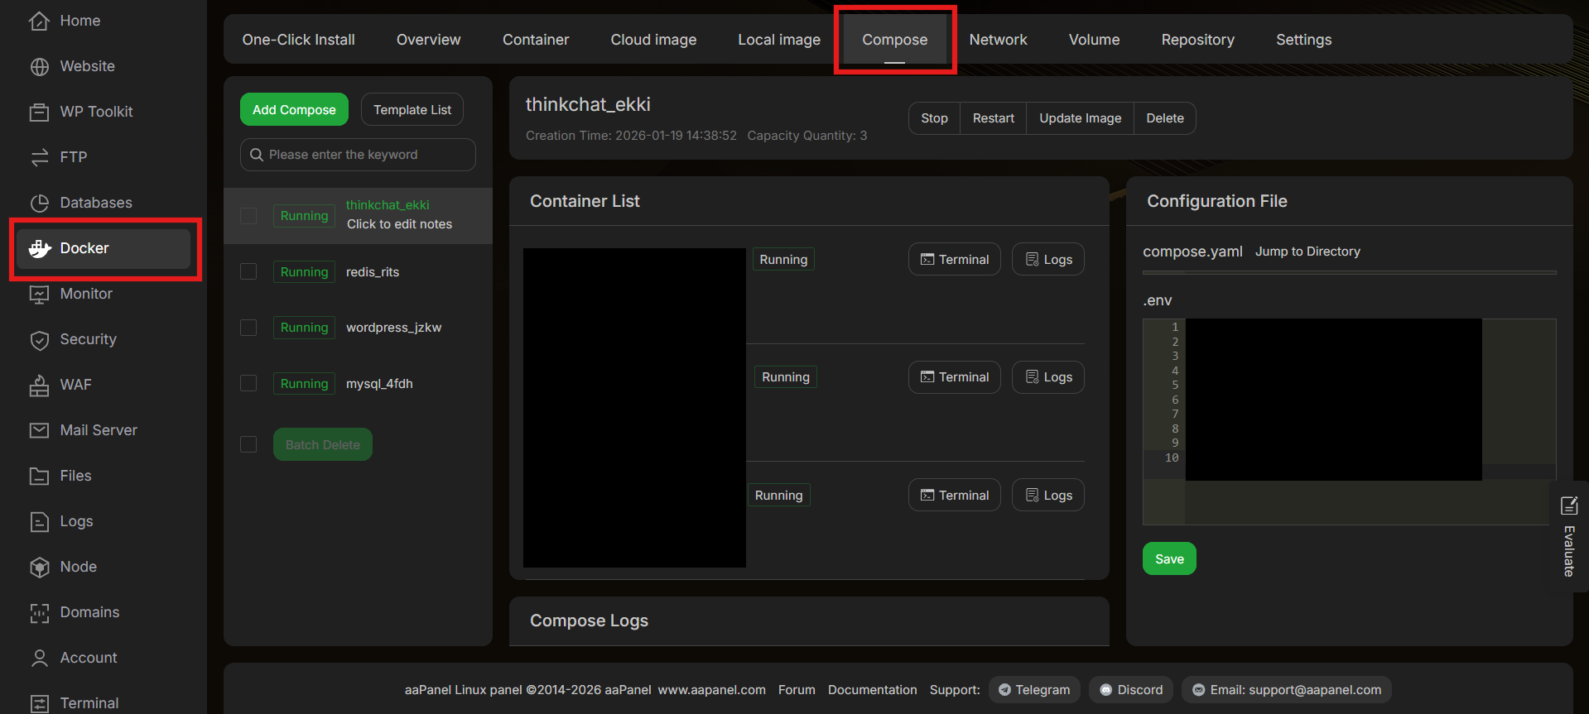Click the Batch Delete button
Screen dimensions: 1589x714
[x=323, y=444]
